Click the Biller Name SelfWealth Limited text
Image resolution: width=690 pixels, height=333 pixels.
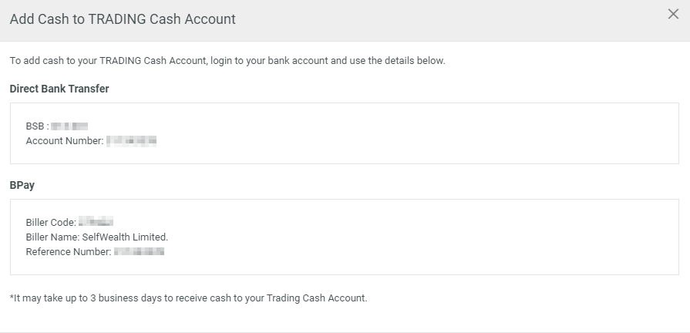click(x=97, y=237)
